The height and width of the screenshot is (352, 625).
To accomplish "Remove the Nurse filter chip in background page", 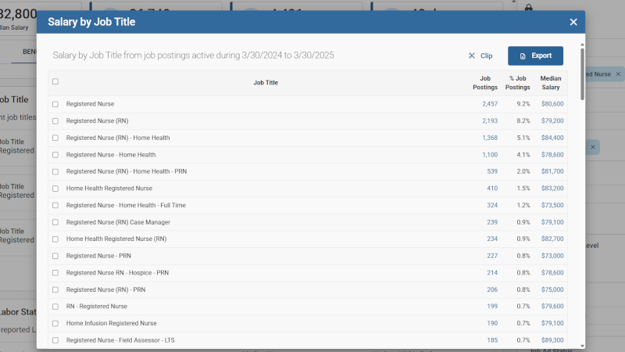I will (618, 74).
